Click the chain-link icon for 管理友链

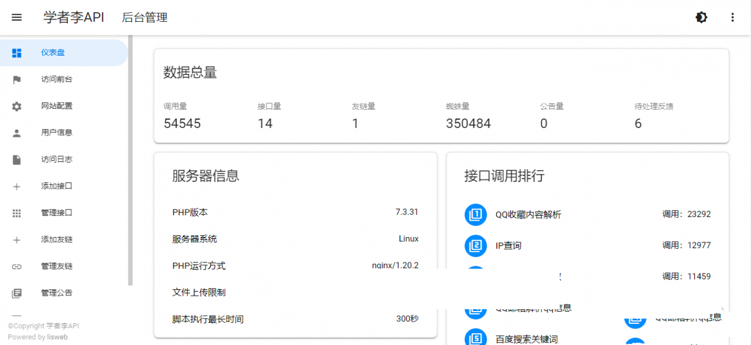pos(16,266)
